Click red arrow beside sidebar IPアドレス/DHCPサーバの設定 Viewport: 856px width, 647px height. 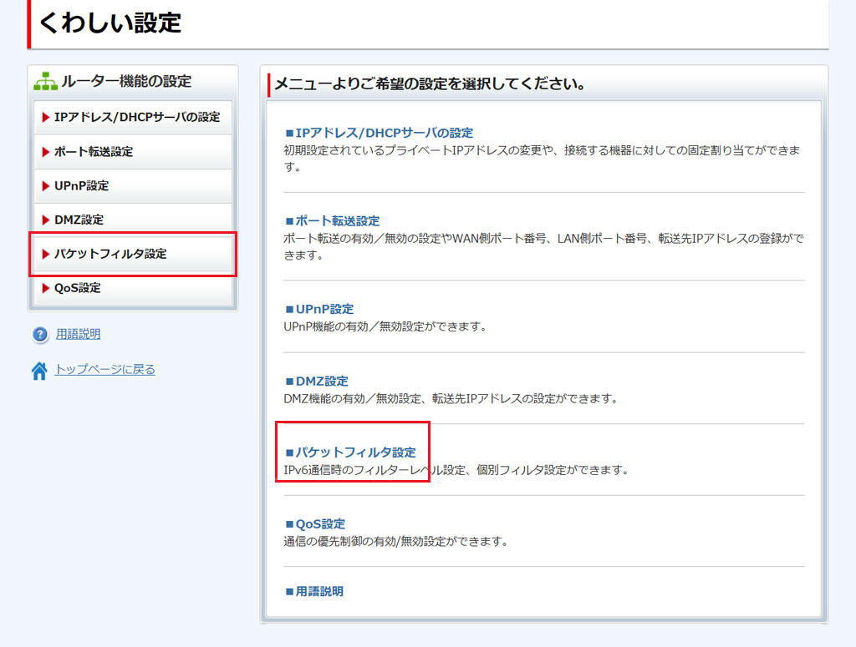point(46,118)
